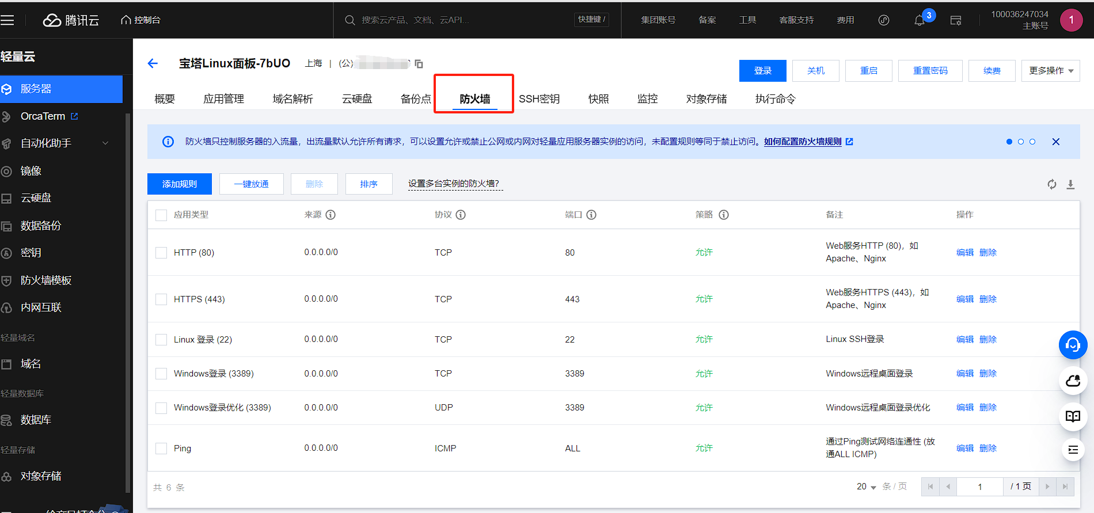The width and height of the screenshot is (1094, 513).
Task: Click the source column info icon
Action: (x=331, y=215)
